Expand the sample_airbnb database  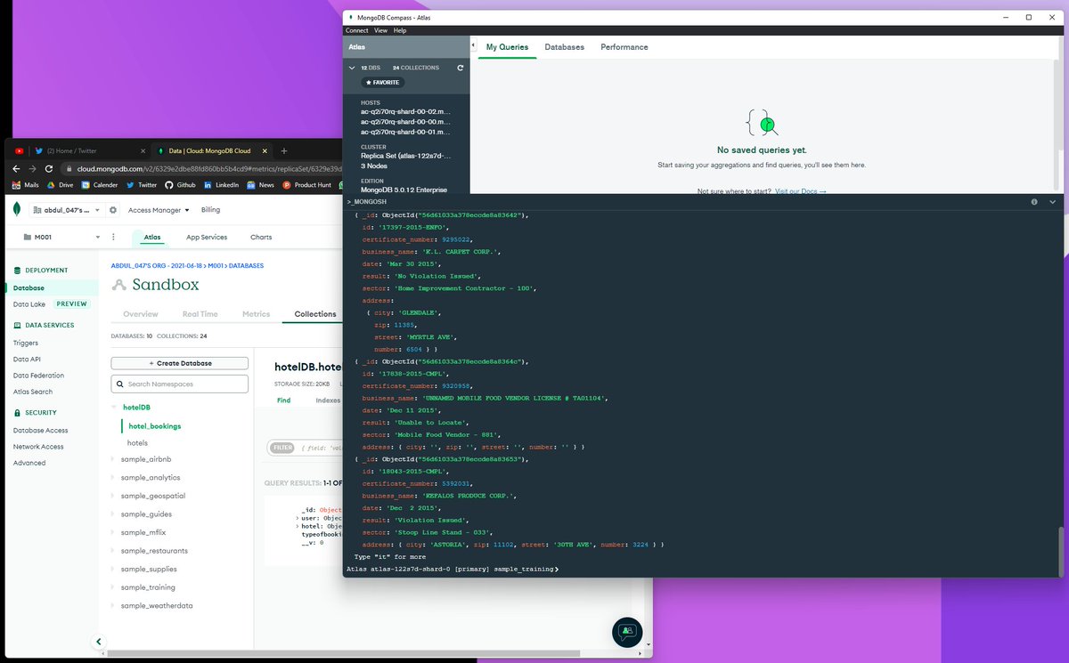113,459
